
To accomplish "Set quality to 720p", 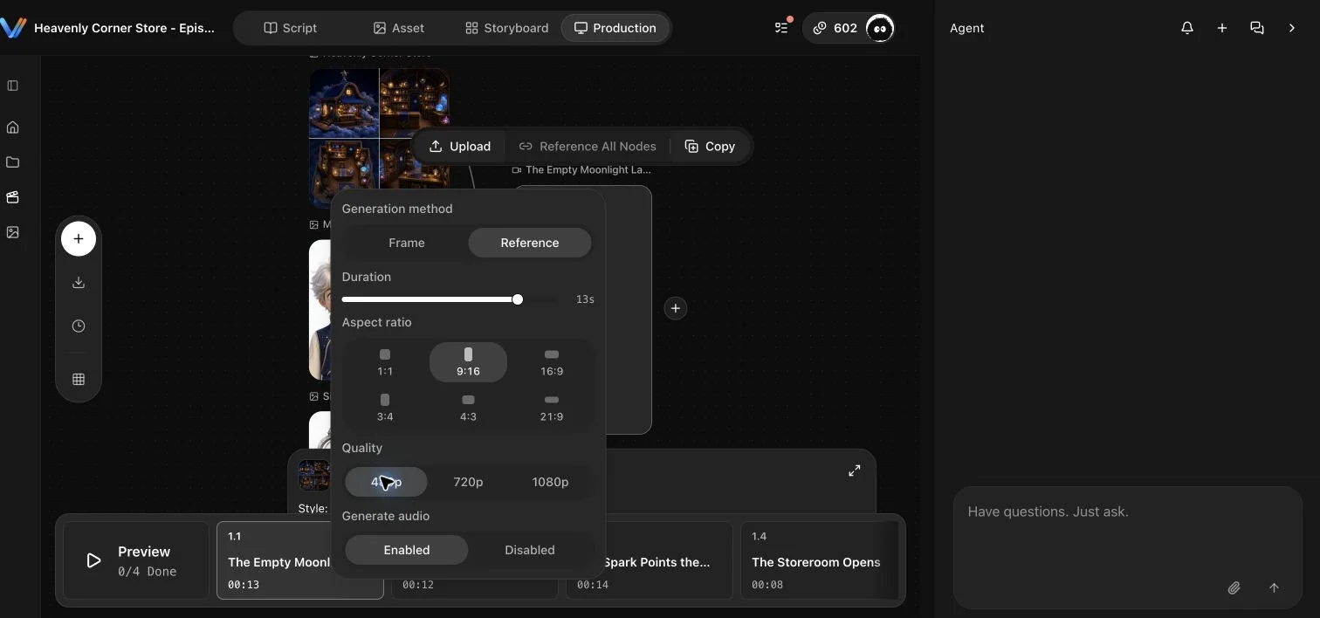I will (468, 482).
